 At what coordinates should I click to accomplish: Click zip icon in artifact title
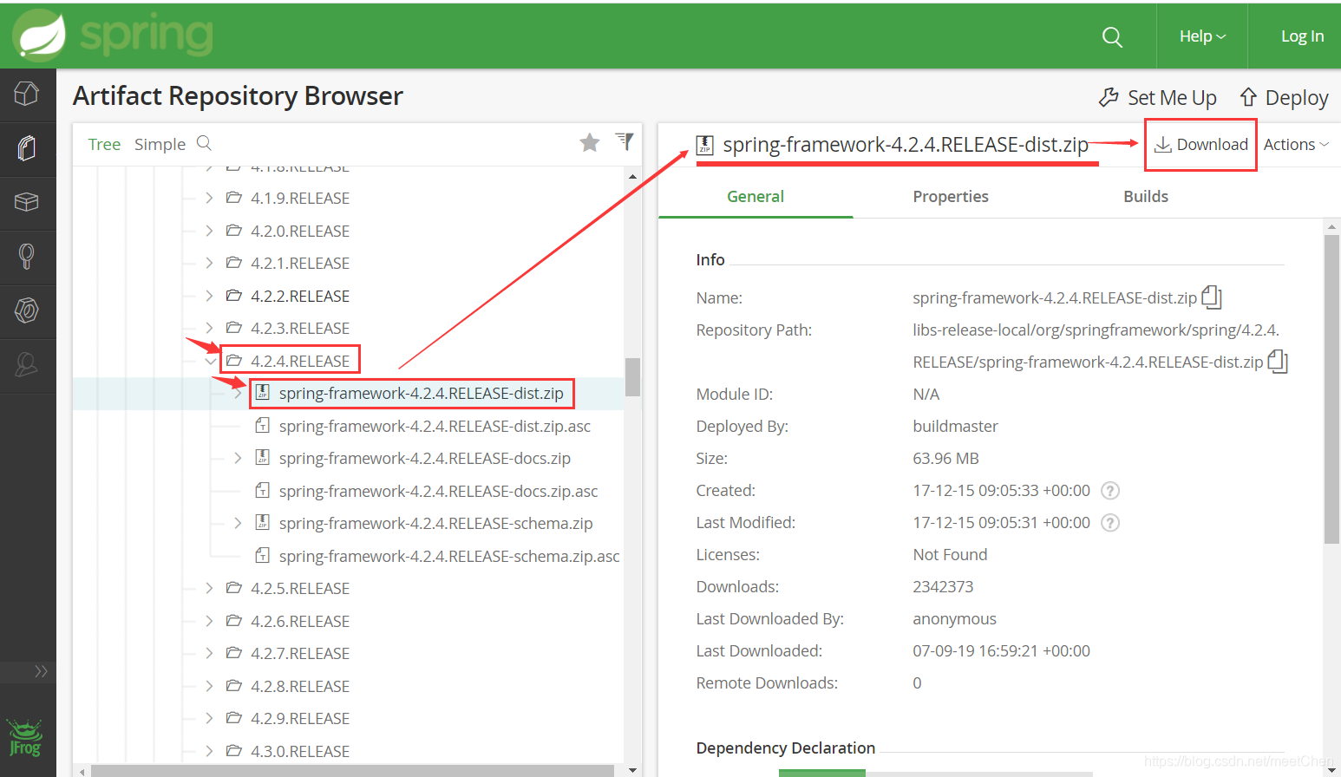tap(705, 145)
